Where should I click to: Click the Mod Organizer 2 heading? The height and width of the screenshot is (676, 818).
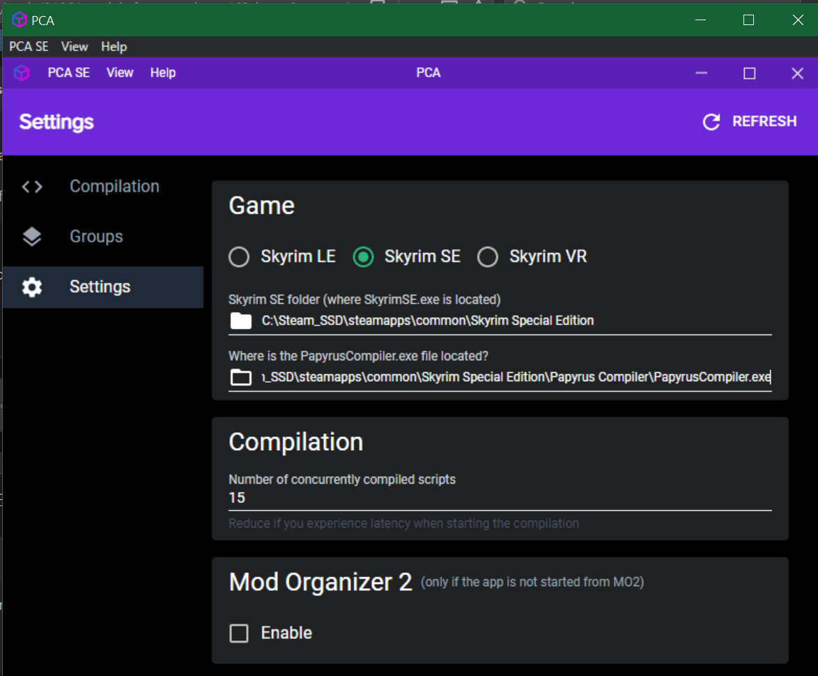click(x=321, y=583)
